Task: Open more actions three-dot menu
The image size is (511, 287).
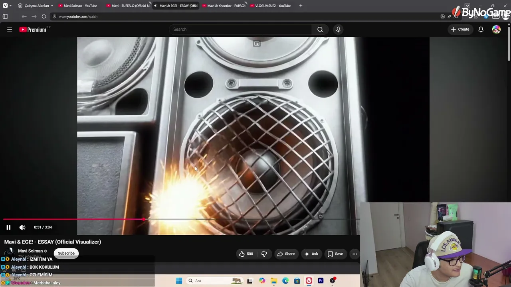Action: pos(355,254)
